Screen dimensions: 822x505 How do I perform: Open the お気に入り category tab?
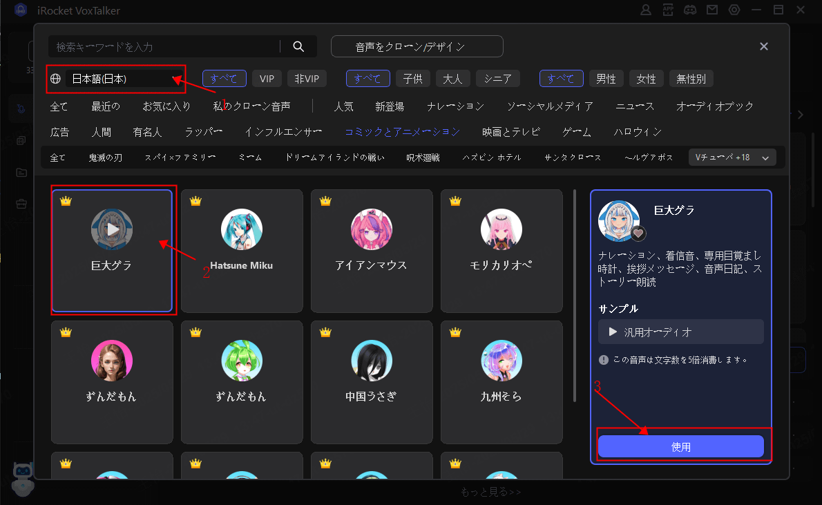click(166, 106)
